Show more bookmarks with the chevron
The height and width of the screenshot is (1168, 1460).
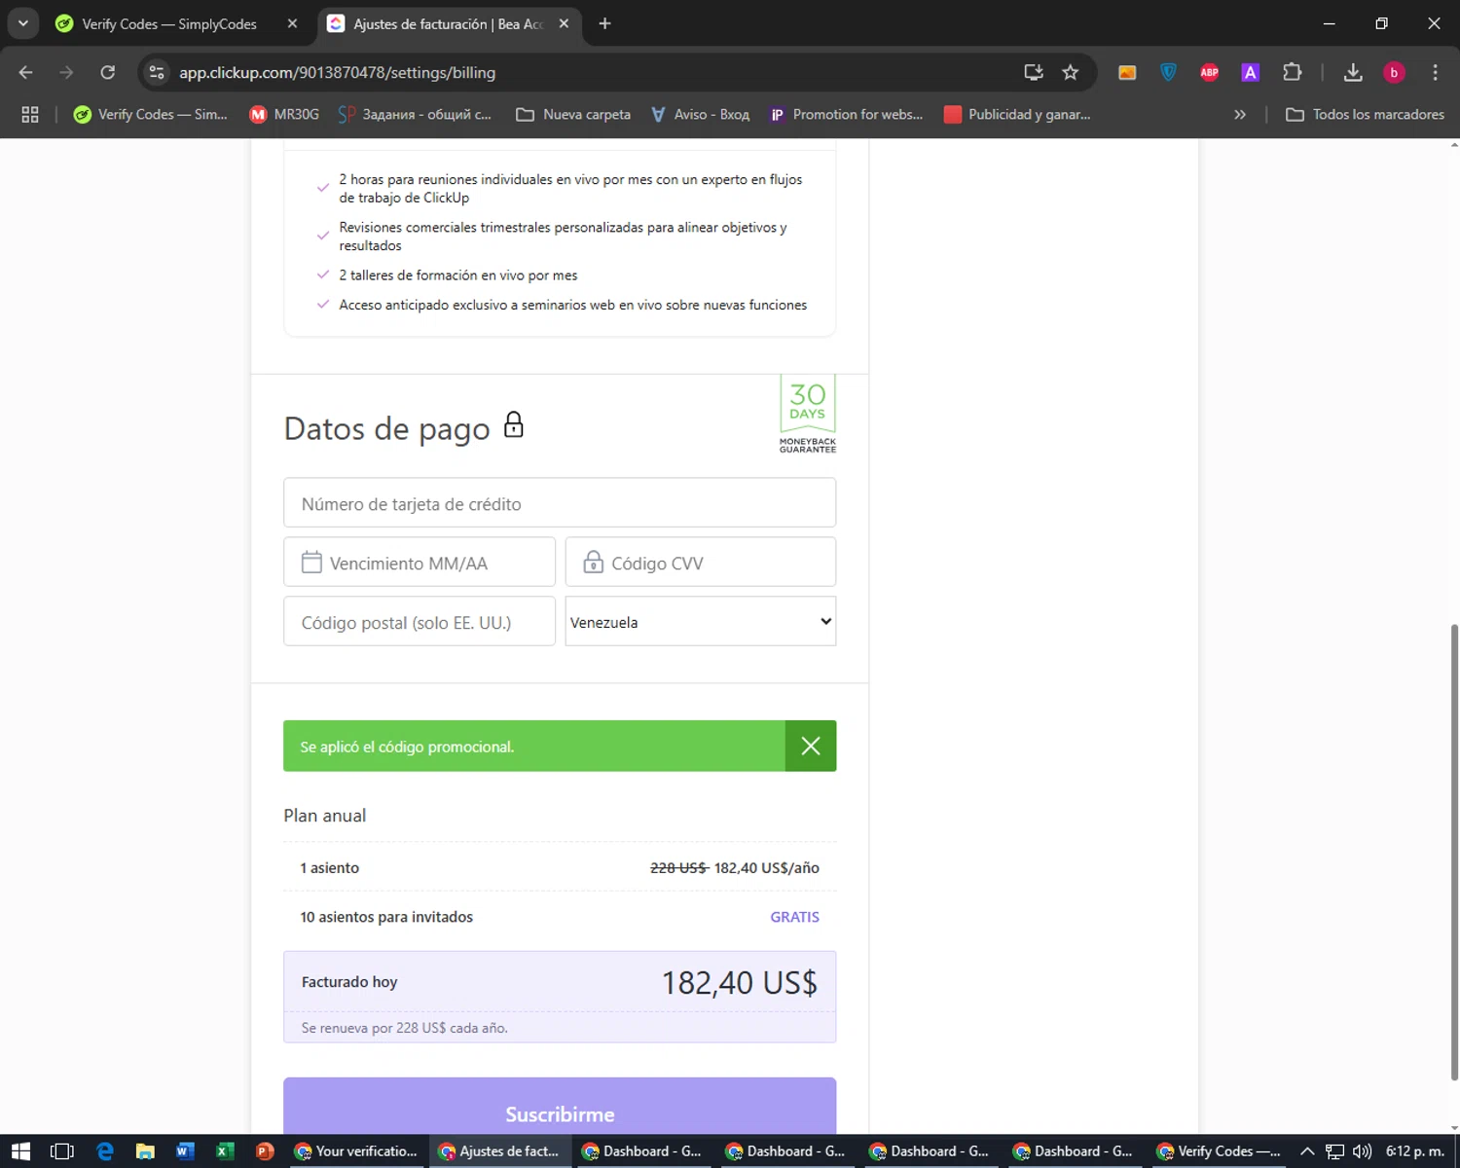[1240, 114]
